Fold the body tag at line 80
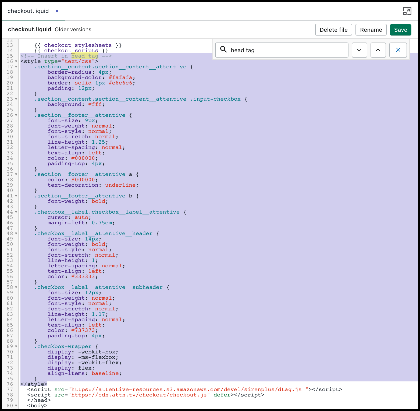Viewport: 420px width, 411px height. 16,406
